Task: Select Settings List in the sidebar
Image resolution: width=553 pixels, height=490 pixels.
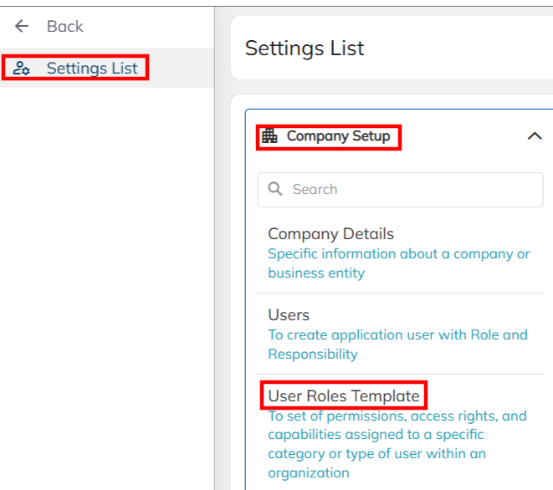Action: click(91, 69)
